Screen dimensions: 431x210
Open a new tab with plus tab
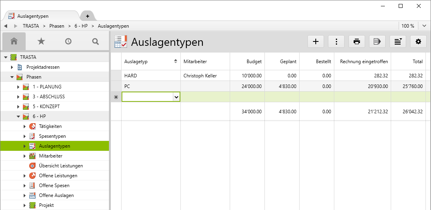(x=88, y=16)
